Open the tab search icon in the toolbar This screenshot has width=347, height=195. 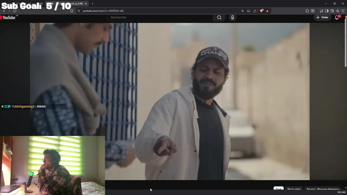point(313,11)
